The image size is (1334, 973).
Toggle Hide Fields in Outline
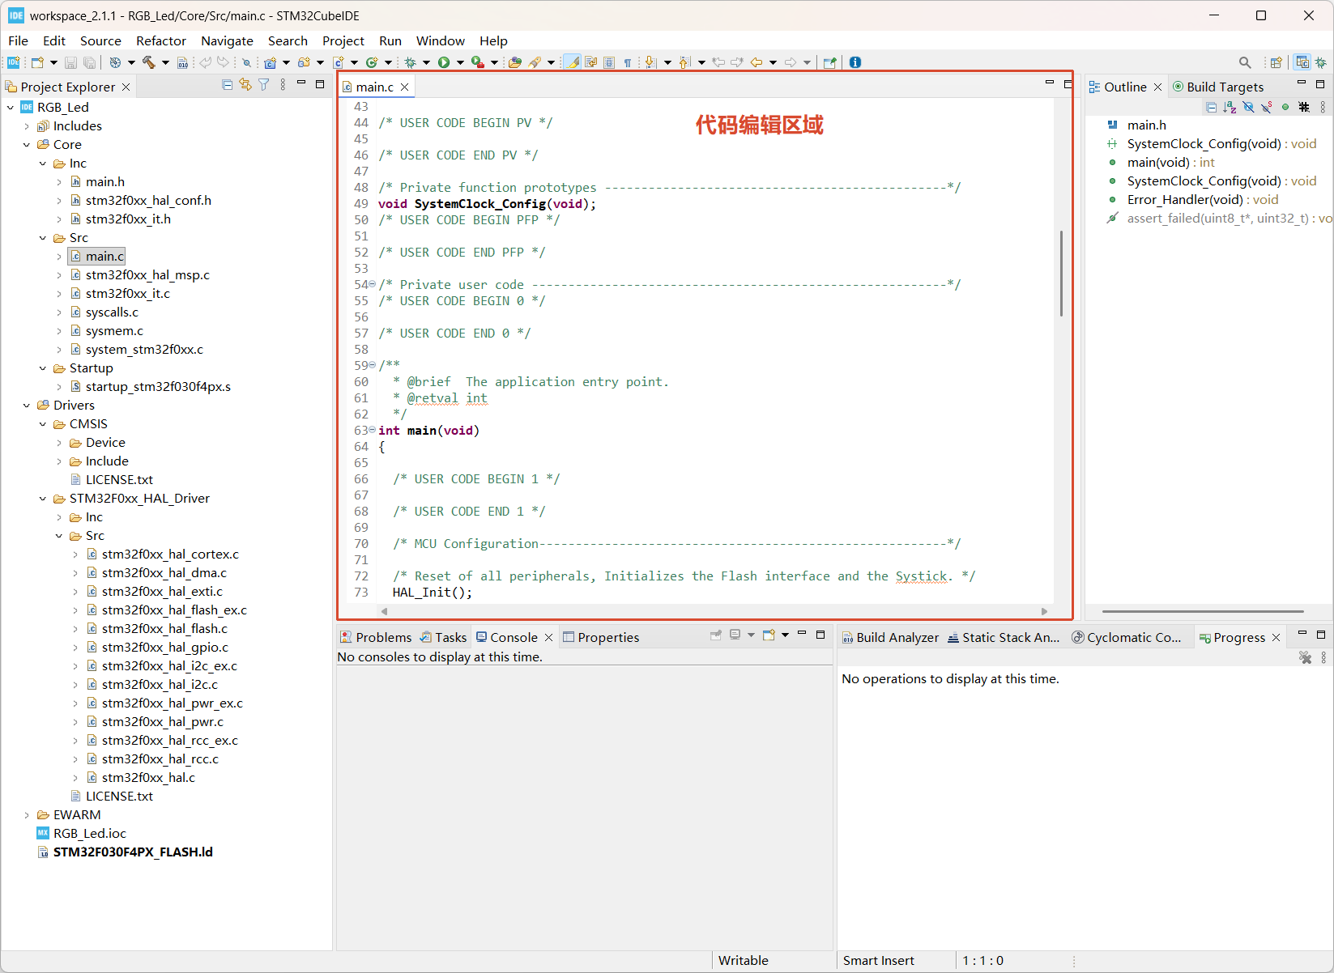[1248, 107]
